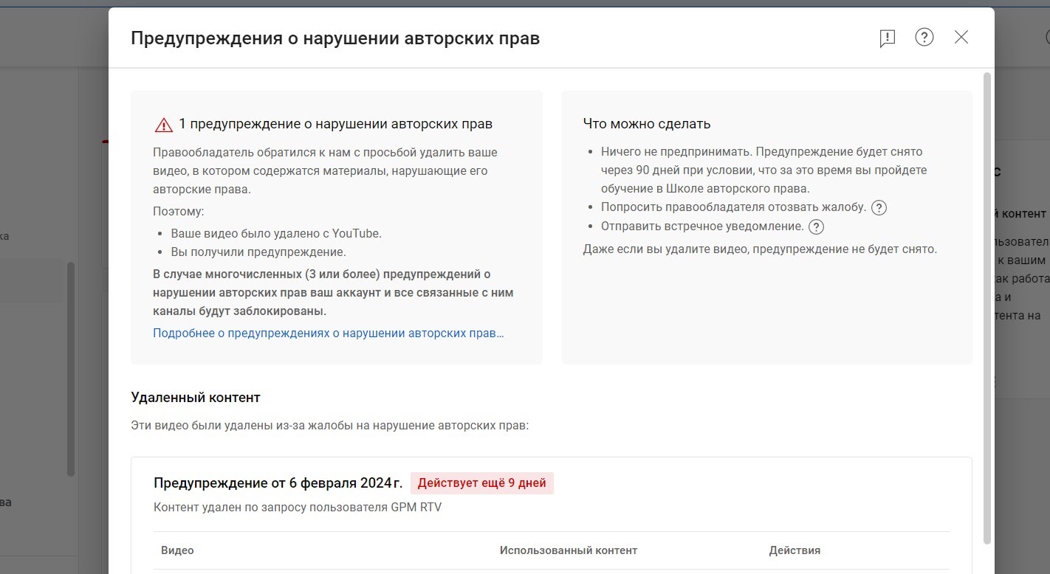This screenshot has height=574, width=1050.
Task: Click the 'Действует ещё 9 дней' badge
Action: tap(482, 483)
